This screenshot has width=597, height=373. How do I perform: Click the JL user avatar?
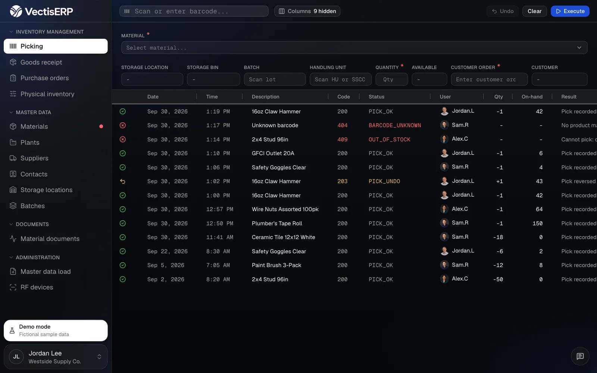point(16,357)
